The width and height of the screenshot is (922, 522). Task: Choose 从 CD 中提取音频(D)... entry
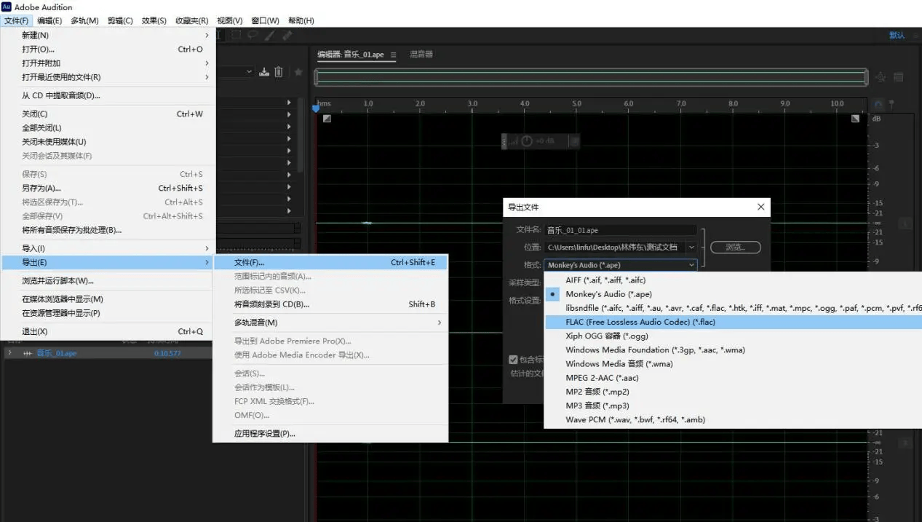coord(108,95)
